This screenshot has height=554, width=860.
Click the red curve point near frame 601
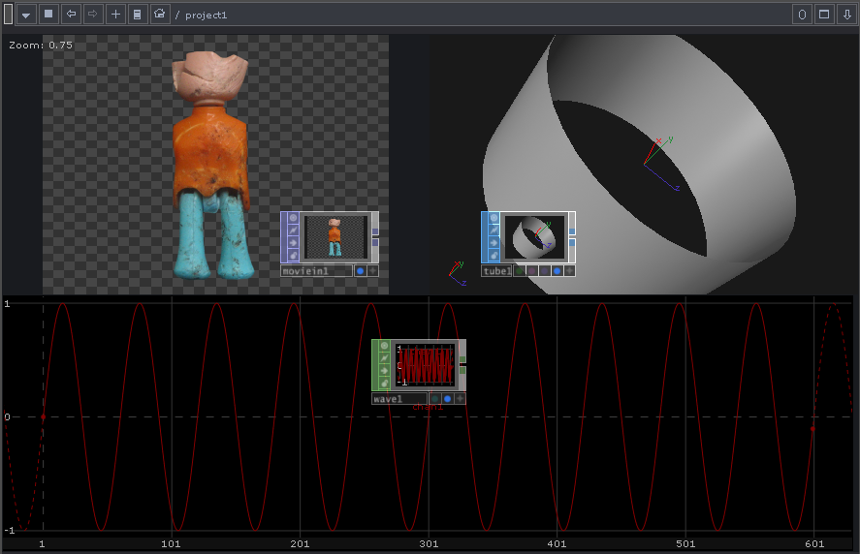click(x=812, y=429)
